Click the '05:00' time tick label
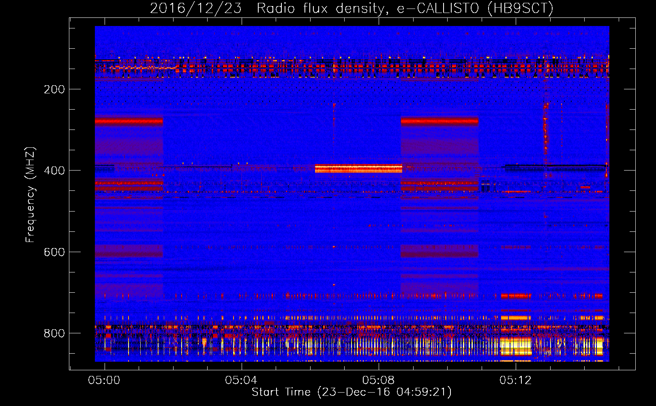This screenshot has width=656, height=406. tap(104, 380)
